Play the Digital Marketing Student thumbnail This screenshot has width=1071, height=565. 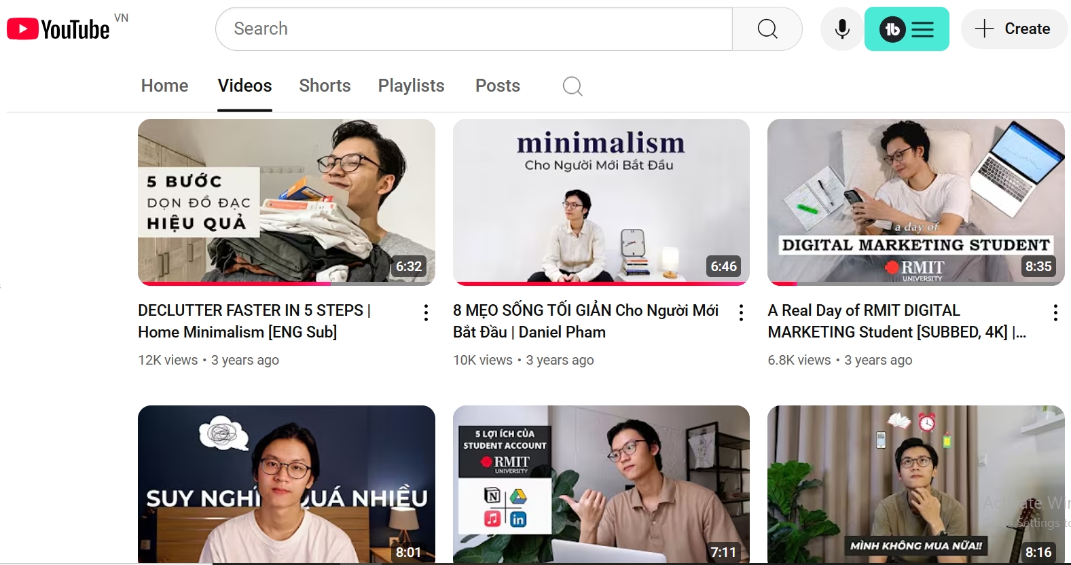[x=916, y=202]
